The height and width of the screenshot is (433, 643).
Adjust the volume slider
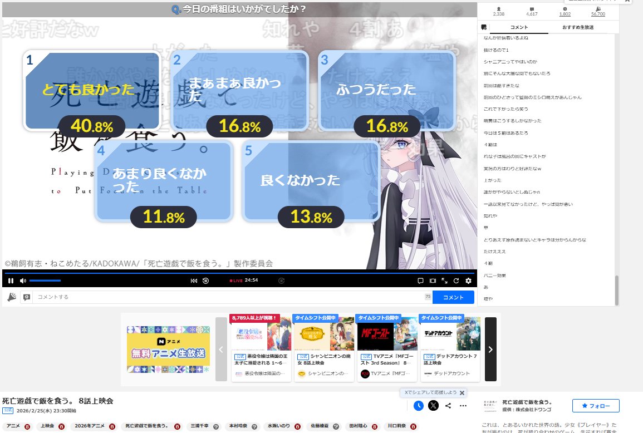[x=45, y=281]
